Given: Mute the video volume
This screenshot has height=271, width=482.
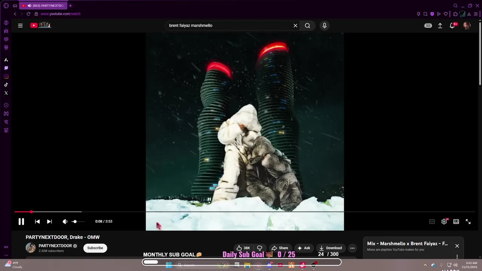Looking at the screenshot, I should (65, 222).
